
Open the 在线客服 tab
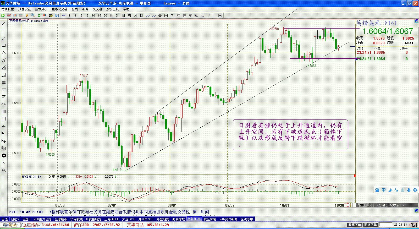pyautogui.click(x=247, y=219)
